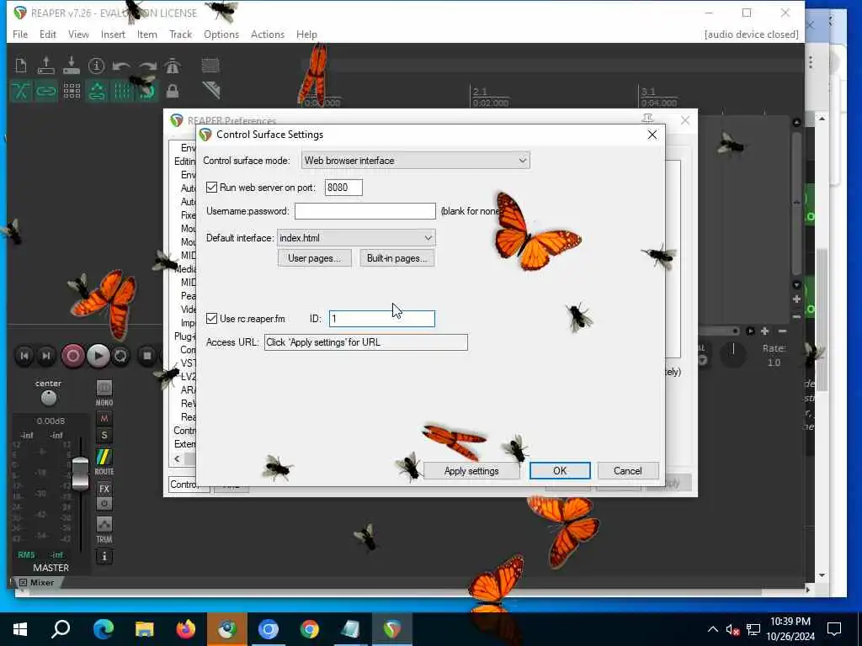Open master FX chain button

104,489
